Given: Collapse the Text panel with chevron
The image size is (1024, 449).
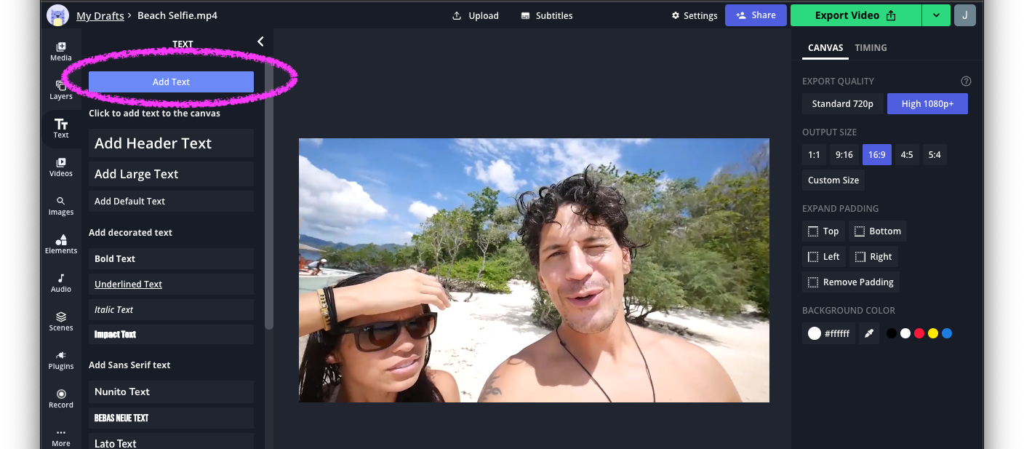Looking at the screenshot, I should 260,42.
